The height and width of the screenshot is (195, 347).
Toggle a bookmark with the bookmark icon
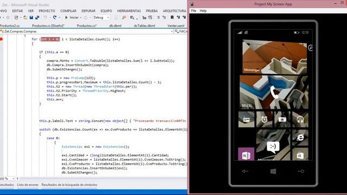(172, 17)
